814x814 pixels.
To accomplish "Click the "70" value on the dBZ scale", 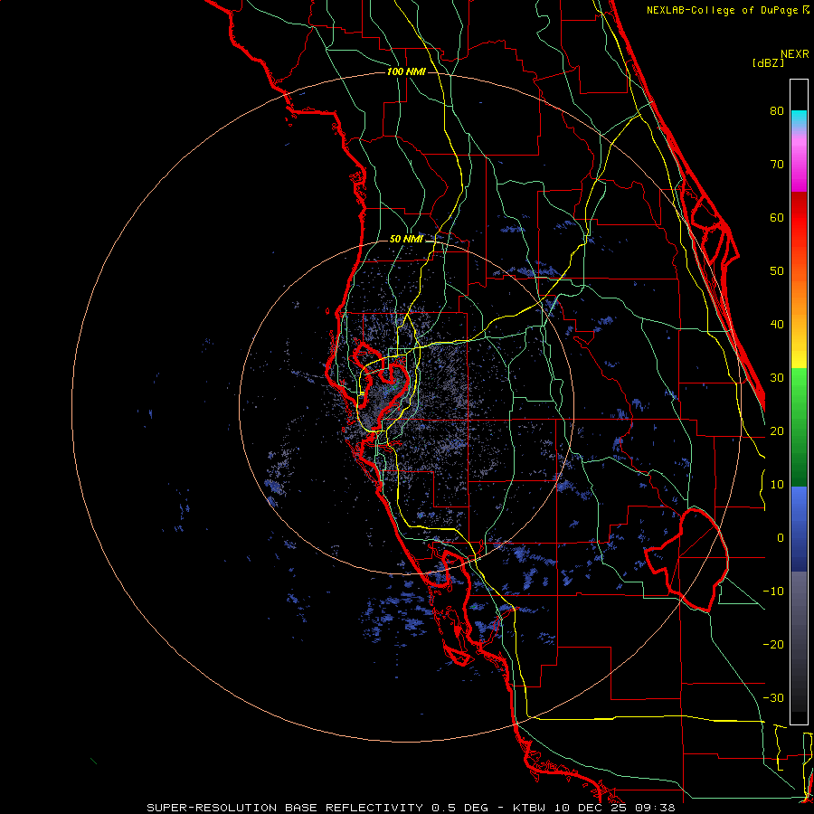I will coord(777,165).
